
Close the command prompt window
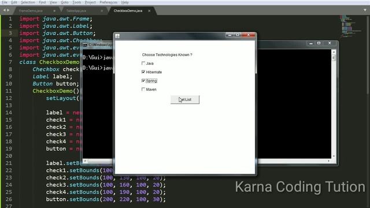[x=330, y=43]
